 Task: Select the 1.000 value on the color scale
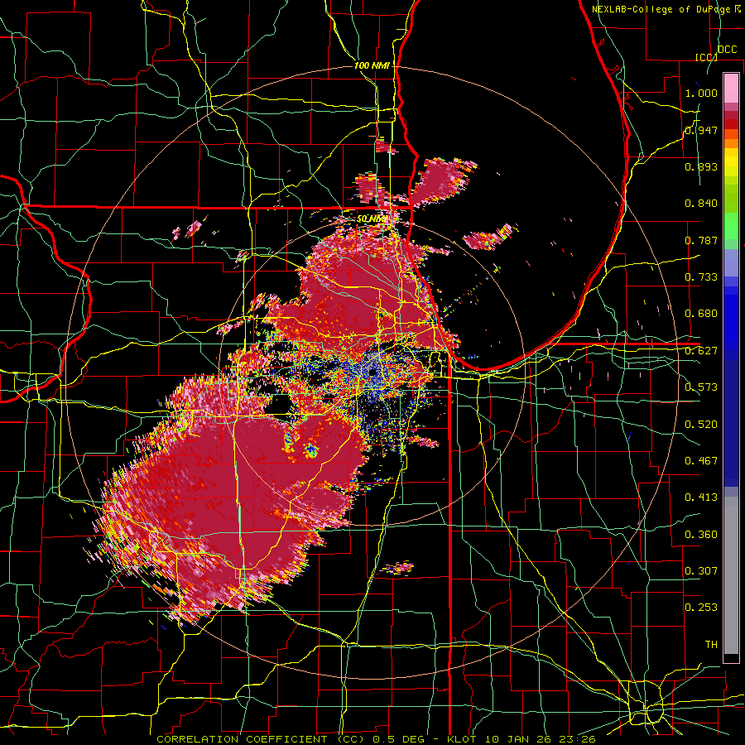701,93
